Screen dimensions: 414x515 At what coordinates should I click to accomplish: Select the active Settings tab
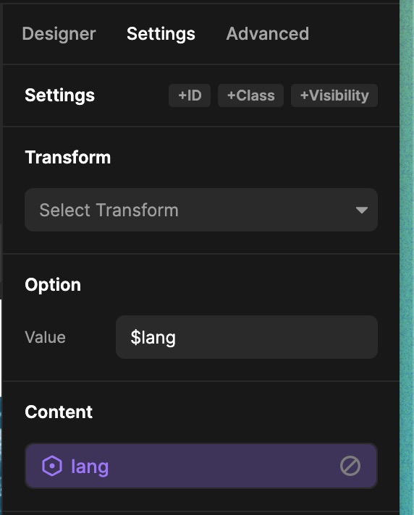161,34
